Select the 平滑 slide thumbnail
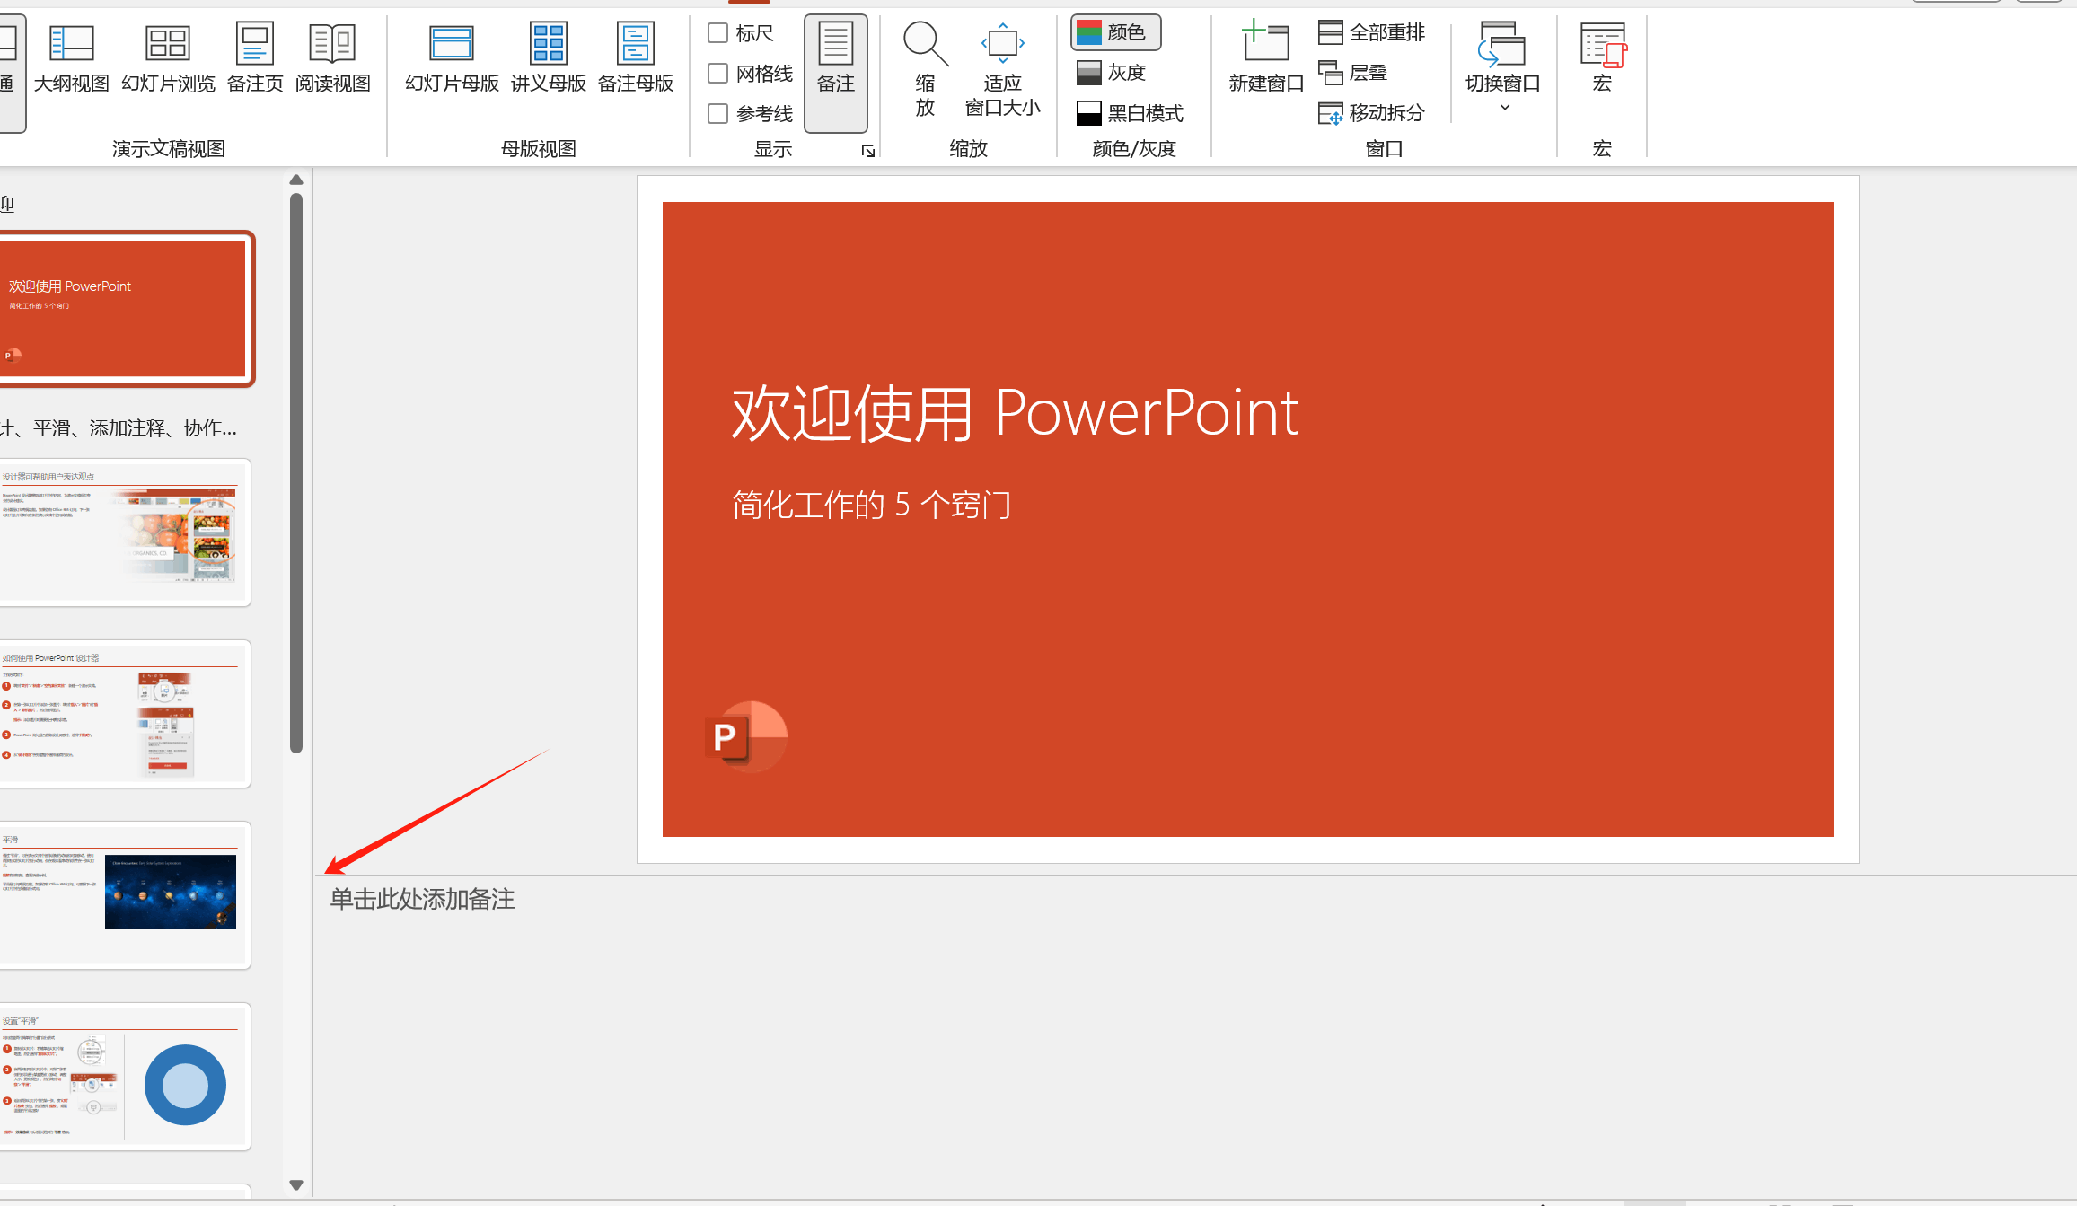 124,895
